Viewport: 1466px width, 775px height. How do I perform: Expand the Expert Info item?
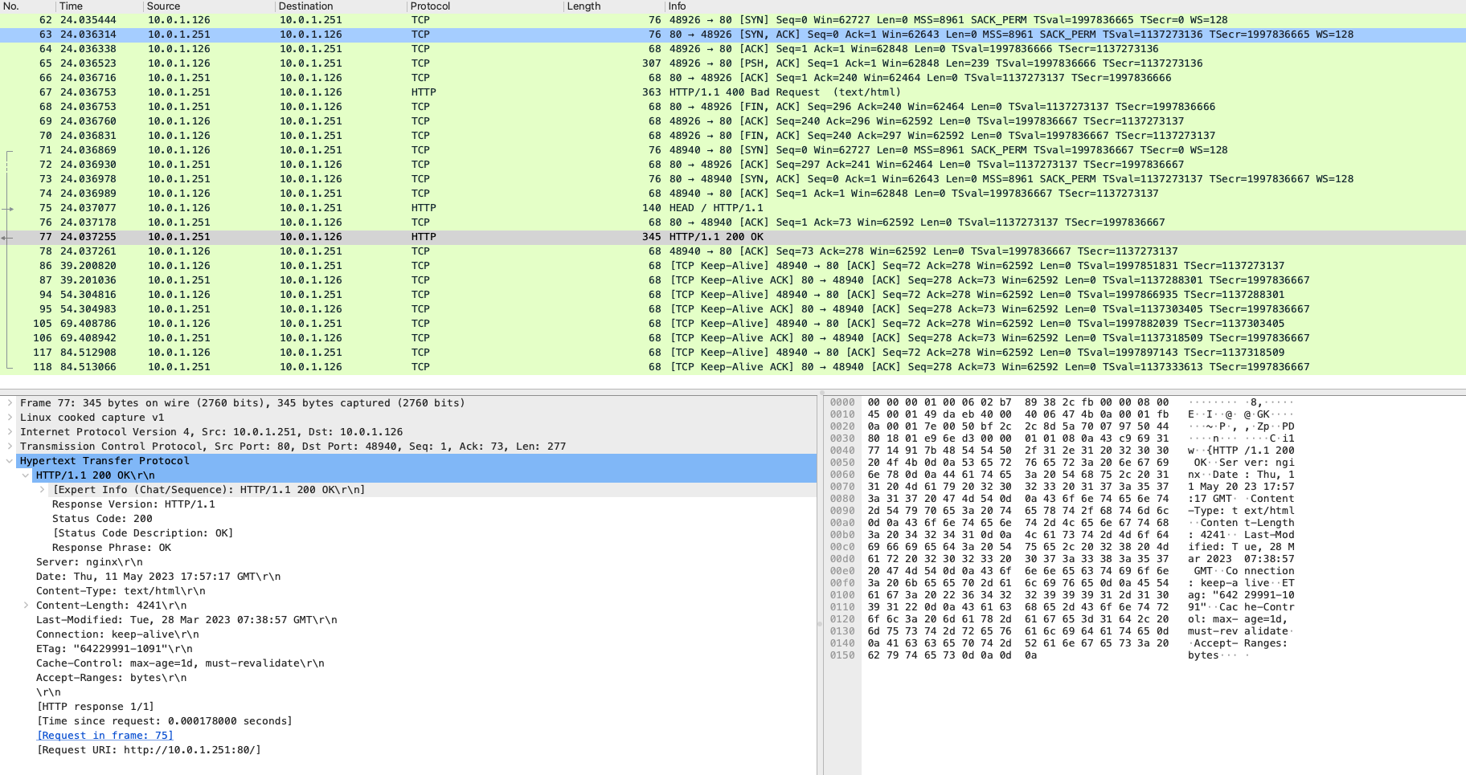(x=42, y=490)
